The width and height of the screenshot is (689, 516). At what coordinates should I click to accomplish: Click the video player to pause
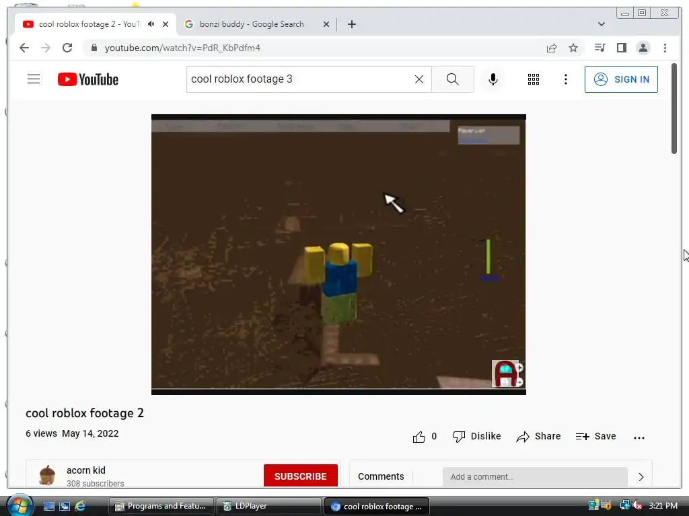pos(338,255)
